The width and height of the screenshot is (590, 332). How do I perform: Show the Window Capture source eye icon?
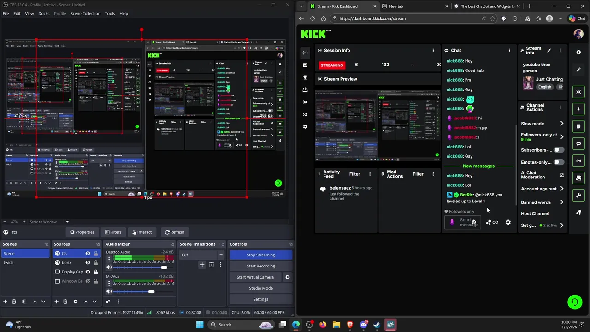tap(88, 281)
